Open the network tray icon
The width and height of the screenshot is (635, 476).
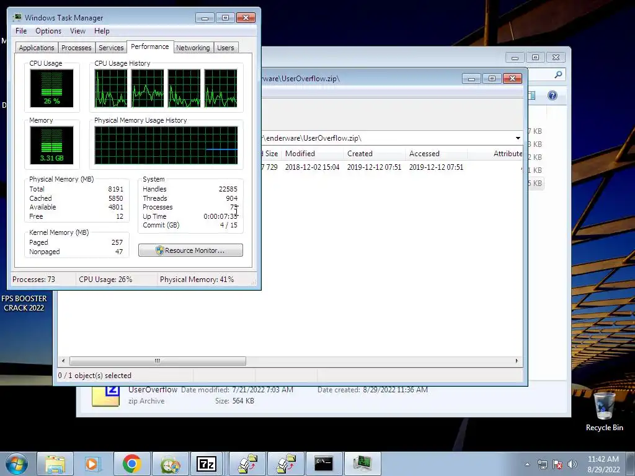pyautogui.click(x=542, y=464)
